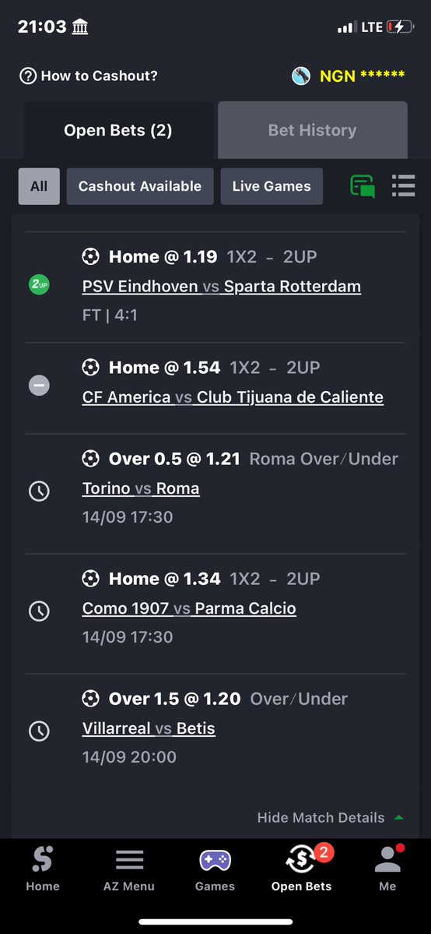Select the All filter chip
This screenshot has height=934, width=431.
[x=40, y=186]
